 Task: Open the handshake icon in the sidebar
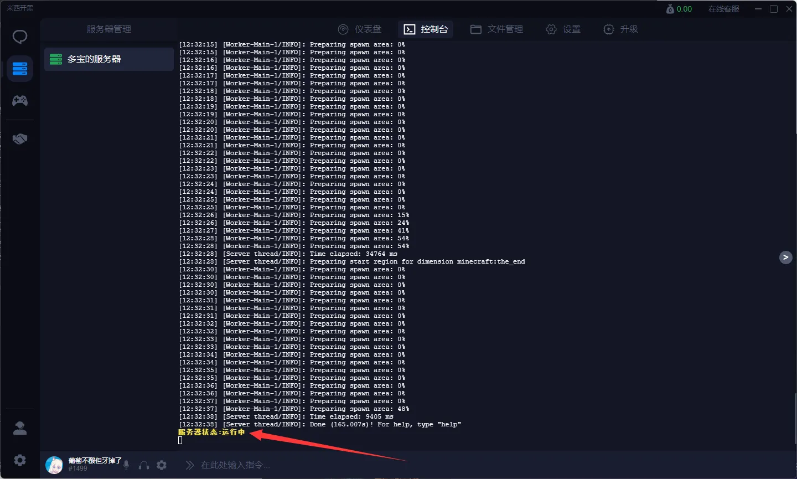pyautogui.click(x=20, y=139)
